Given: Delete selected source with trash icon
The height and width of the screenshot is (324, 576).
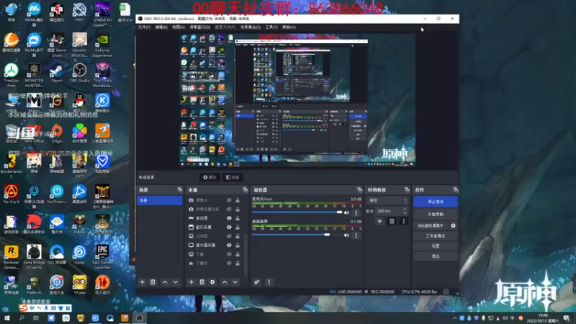Looking at the screenshot, I should coord(202,282).
